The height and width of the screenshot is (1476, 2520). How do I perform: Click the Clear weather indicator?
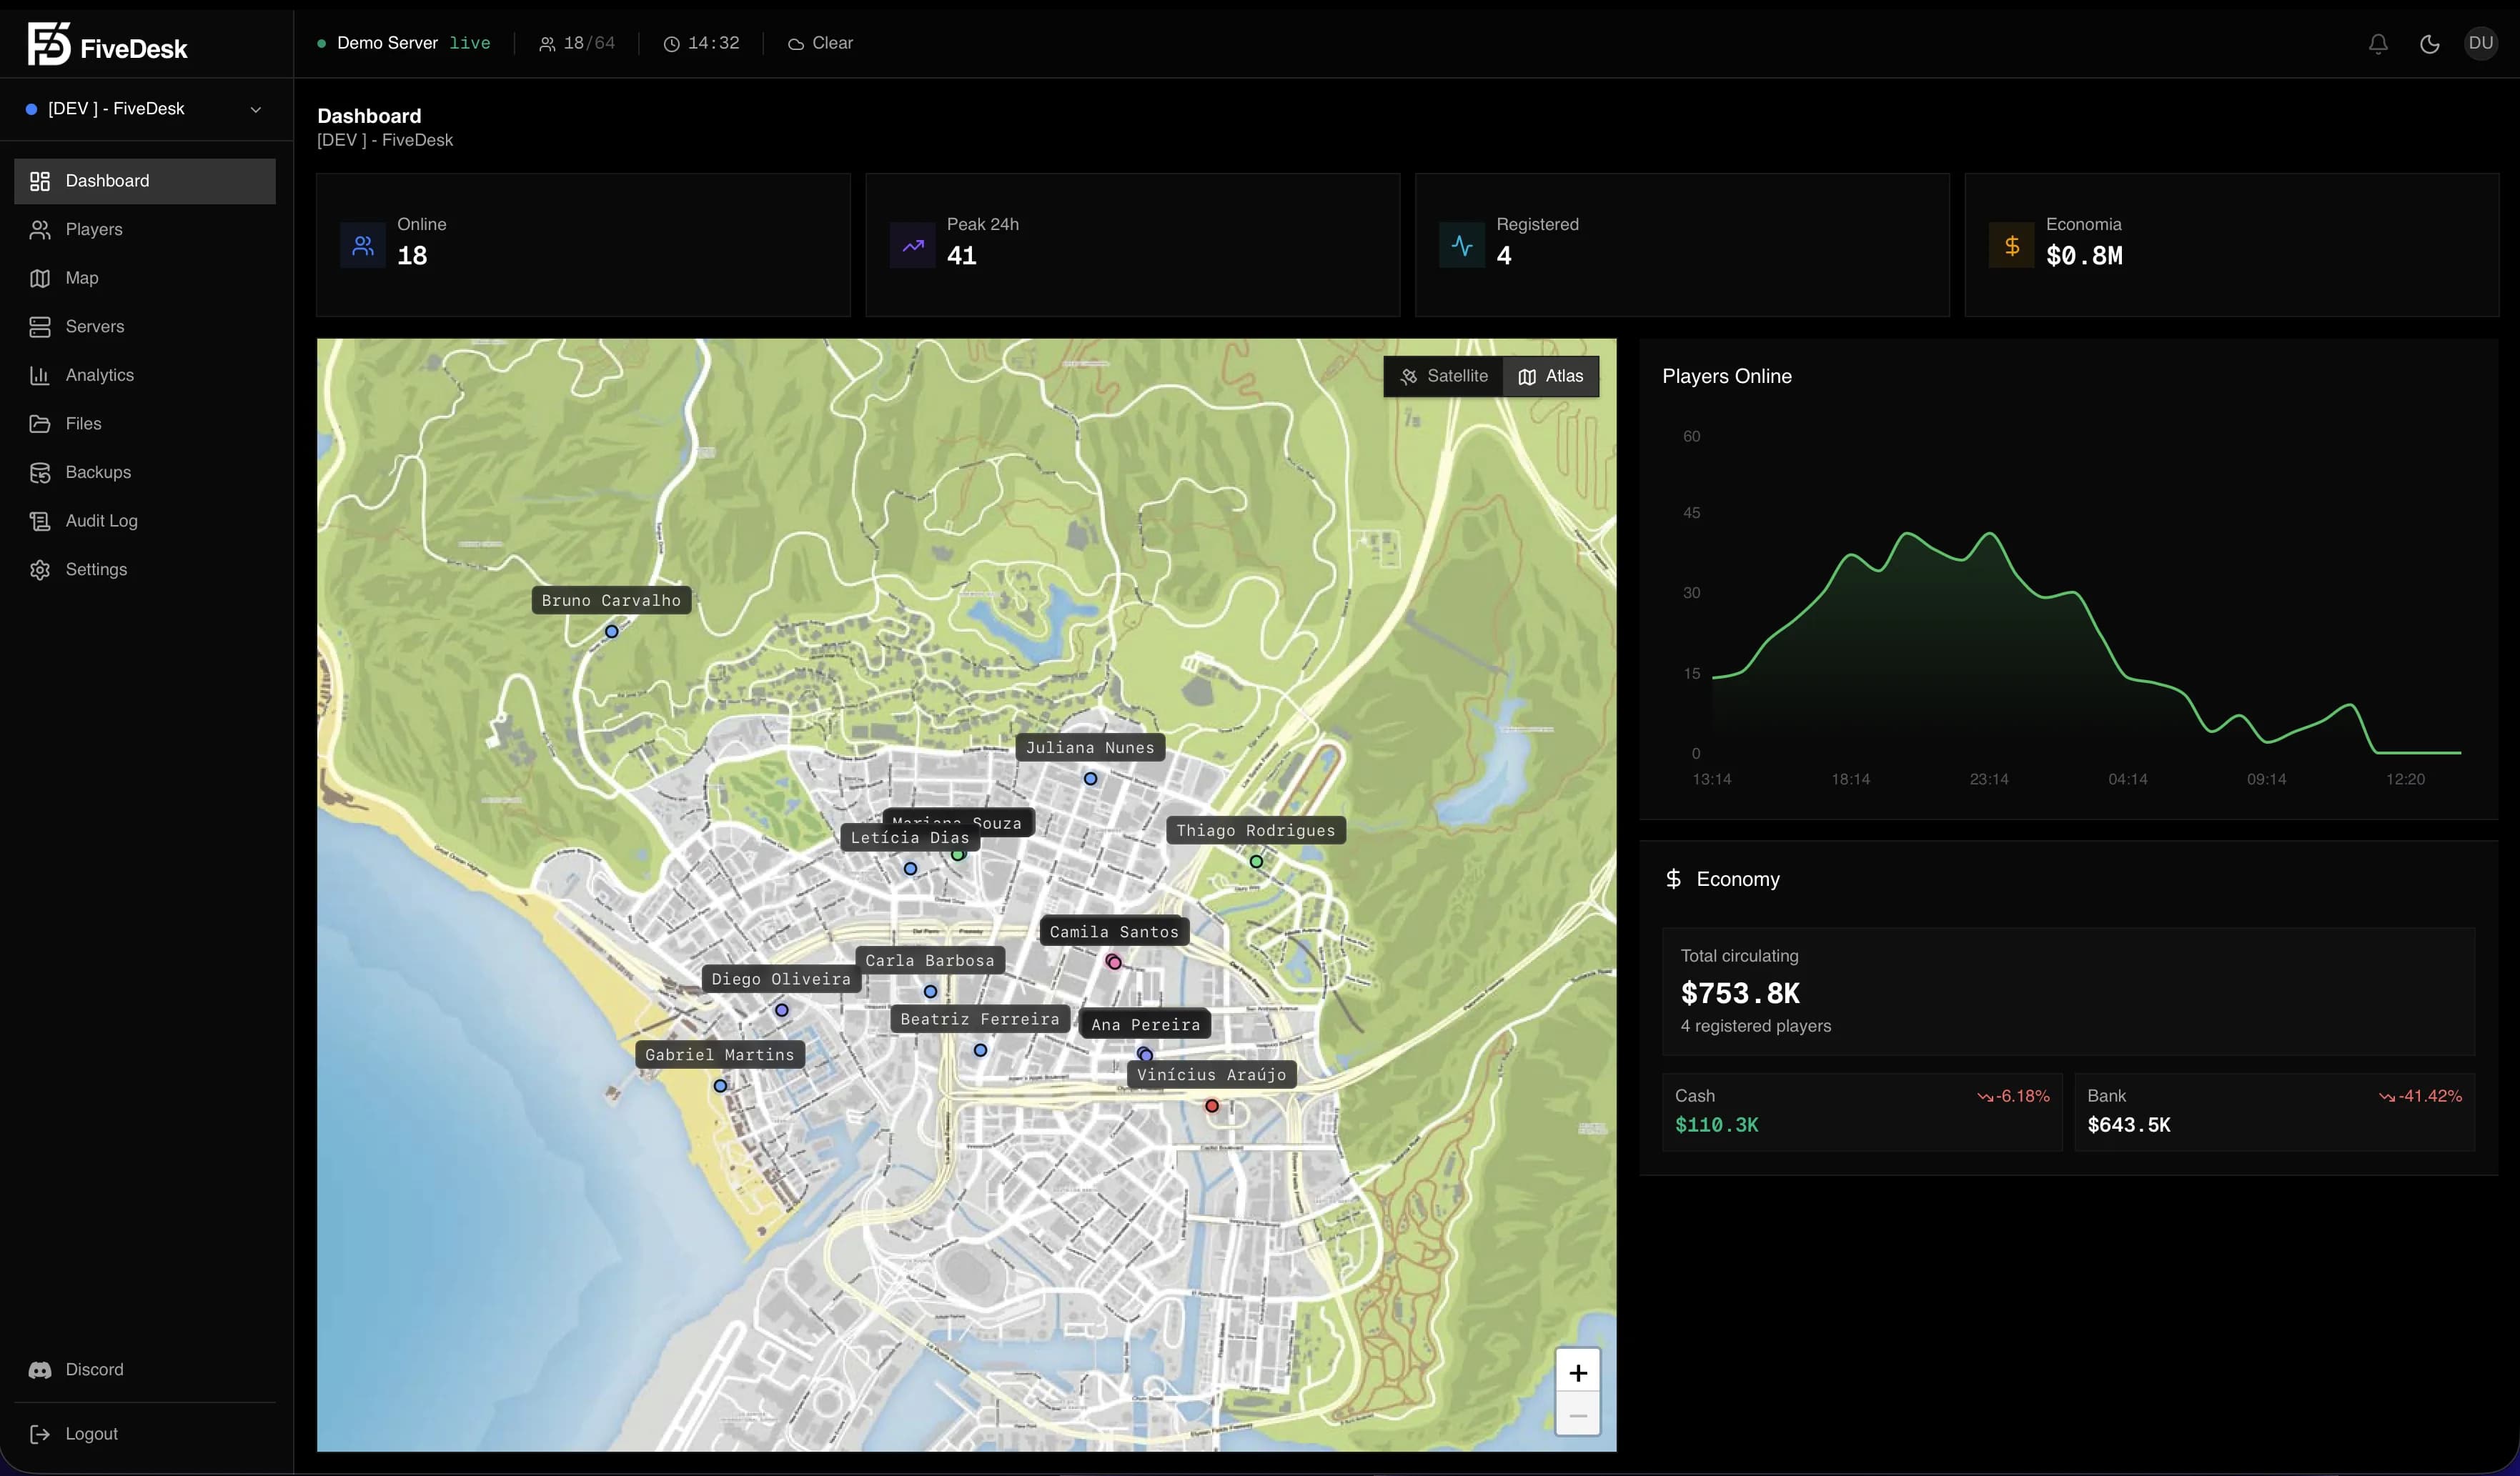coord(821,43)
